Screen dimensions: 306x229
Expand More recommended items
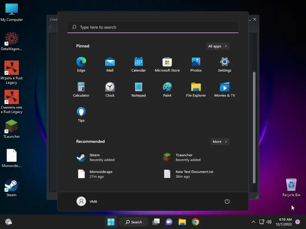coord(220,142)
